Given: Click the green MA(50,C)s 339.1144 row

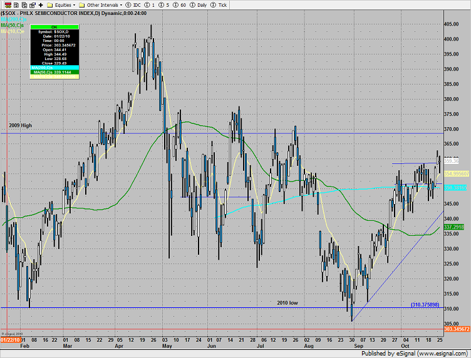Looking at the screenshot, I should tap(54, 73).
